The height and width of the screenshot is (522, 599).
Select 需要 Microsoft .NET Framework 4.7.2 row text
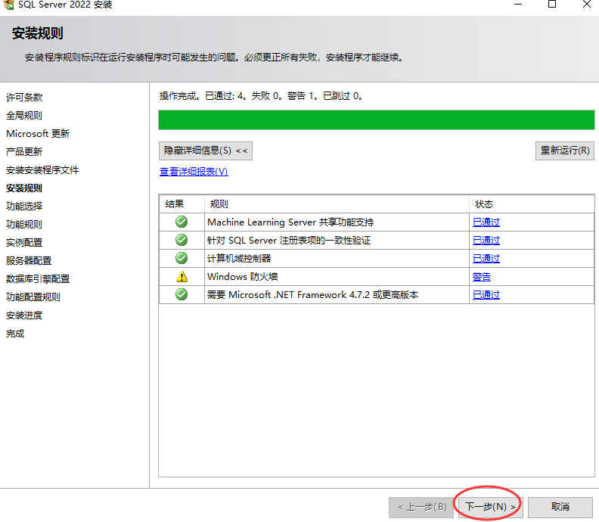(313, 294)
